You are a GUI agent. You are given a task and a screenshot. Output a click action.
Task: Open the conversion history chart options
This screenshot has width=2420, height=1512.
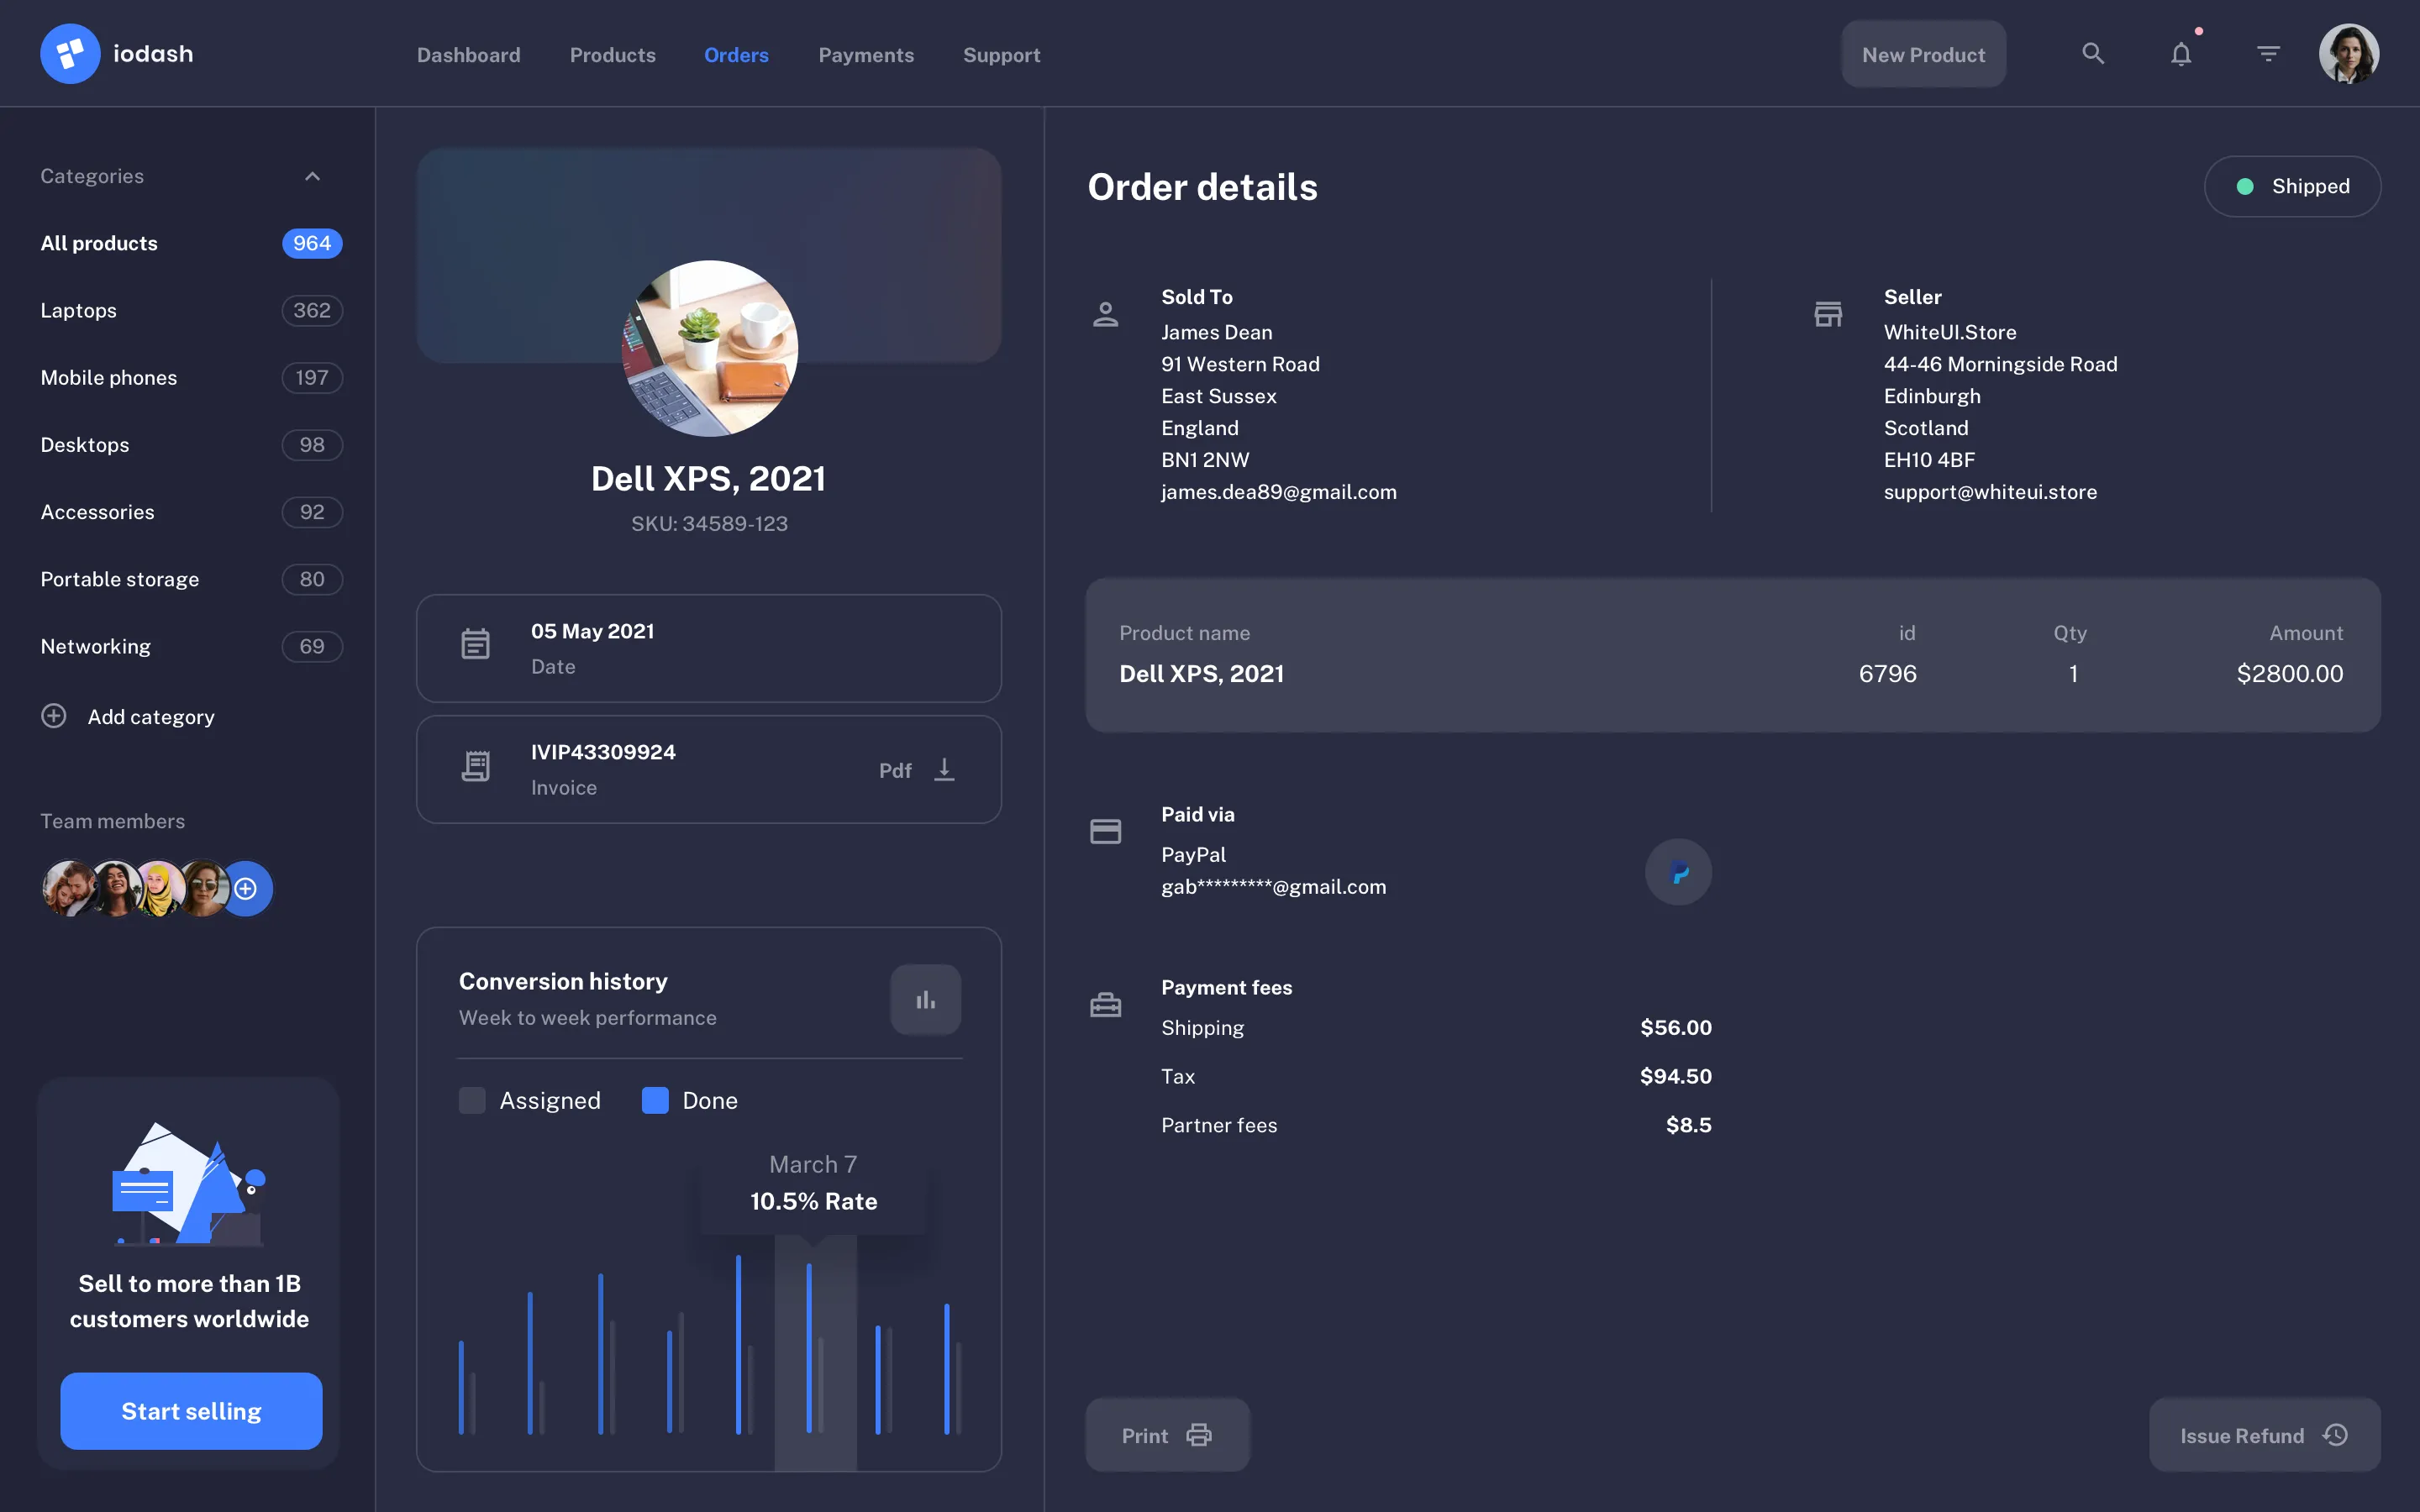[x=925, y=998]
